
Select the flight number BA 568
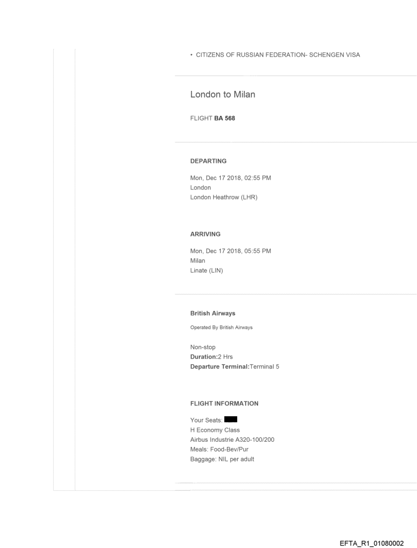pos(224,117)
